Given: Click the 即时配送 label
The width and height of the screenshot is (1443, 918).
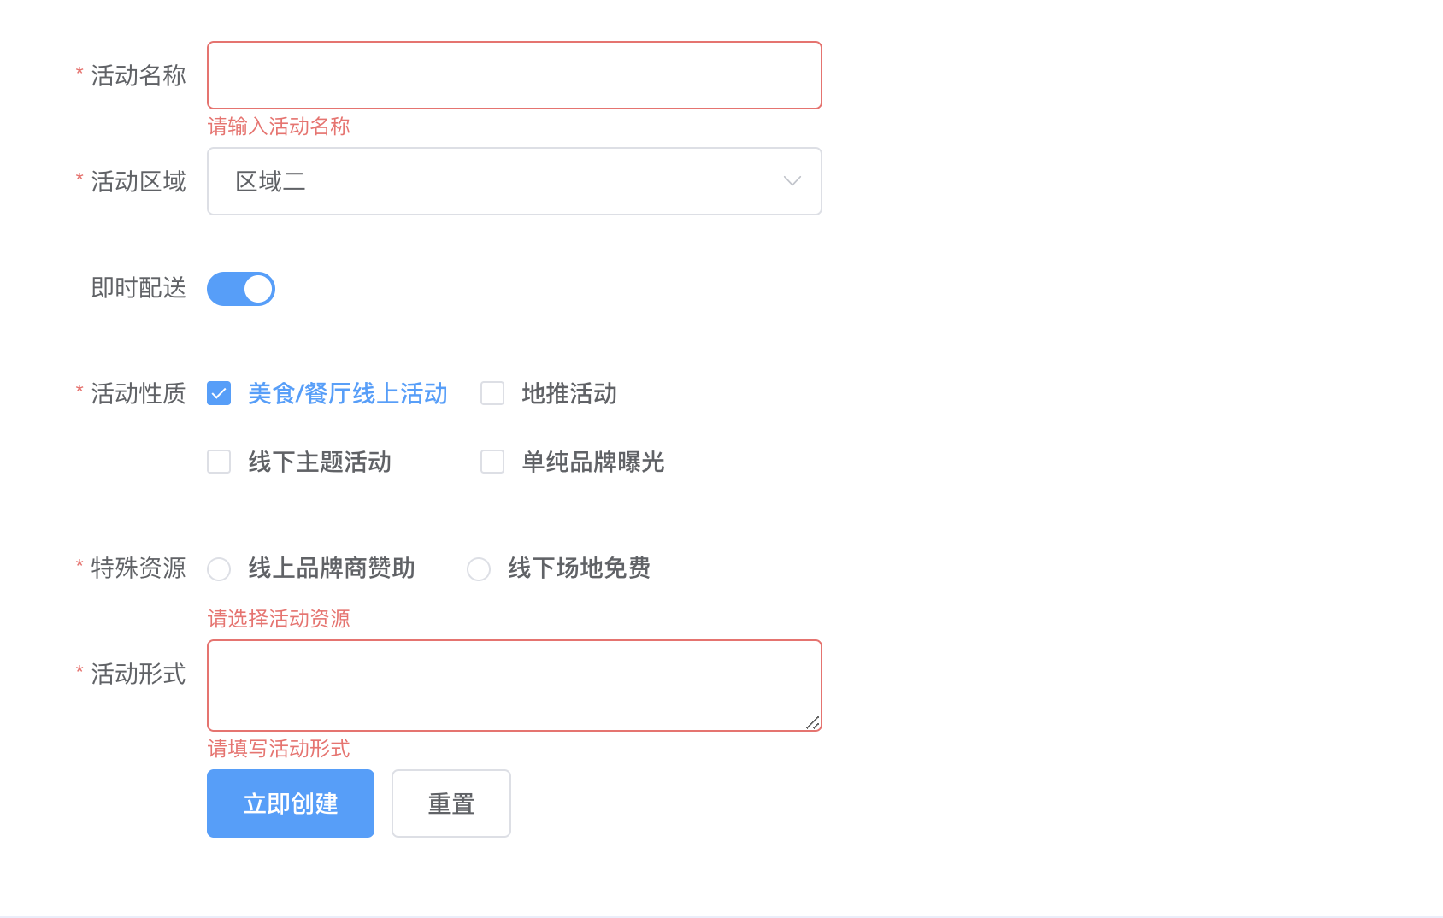Looking at the screenshot, I should 138,287.
